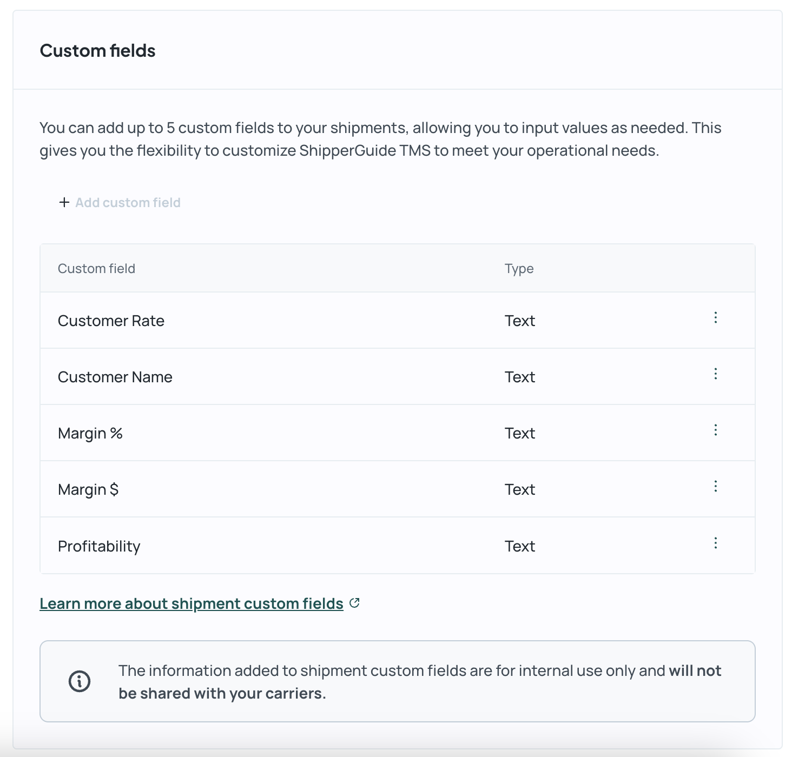Open the Margin $ row three-dot menu
Screen dimensions: 792x757
[x=715, y=487]
